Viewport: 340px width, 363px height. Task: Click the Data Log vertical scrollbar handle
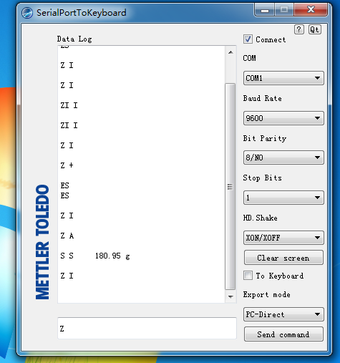click(230, 186)
